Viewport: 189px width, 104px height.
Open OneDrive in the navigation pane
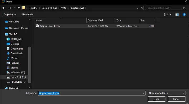12,22
